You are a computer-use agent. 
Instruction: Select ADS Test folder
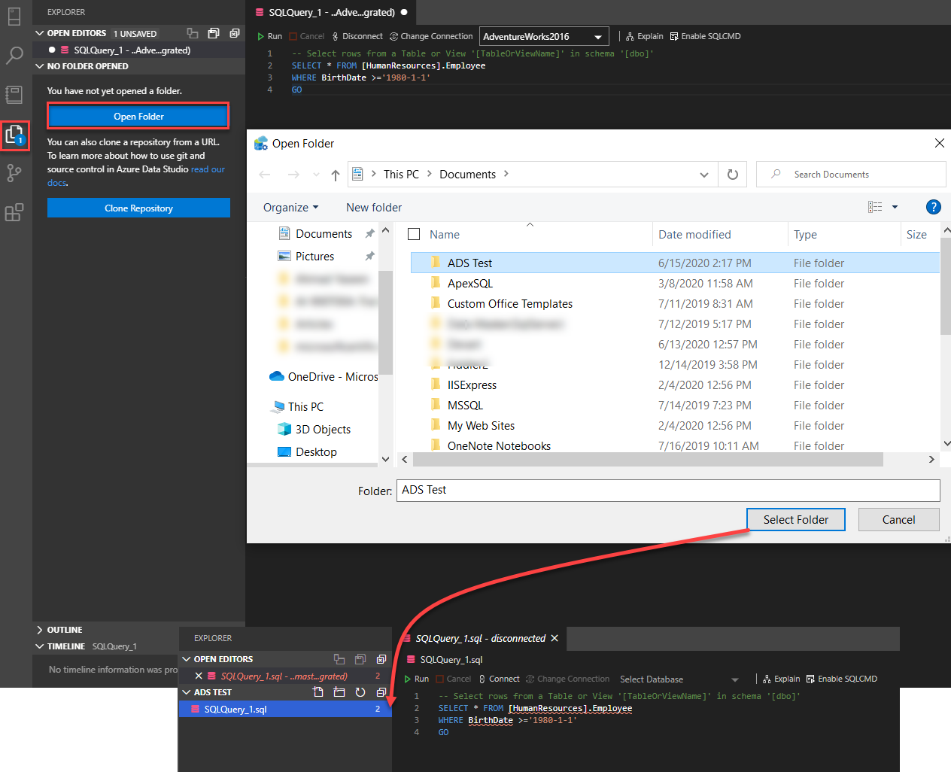click(675, 263)
